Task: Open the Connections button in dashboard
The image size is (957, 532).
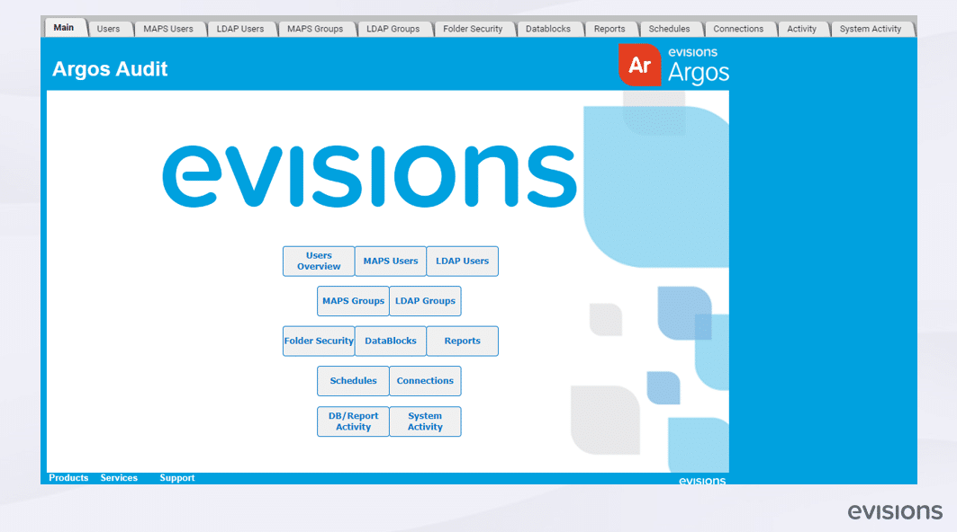Action: 426,381
